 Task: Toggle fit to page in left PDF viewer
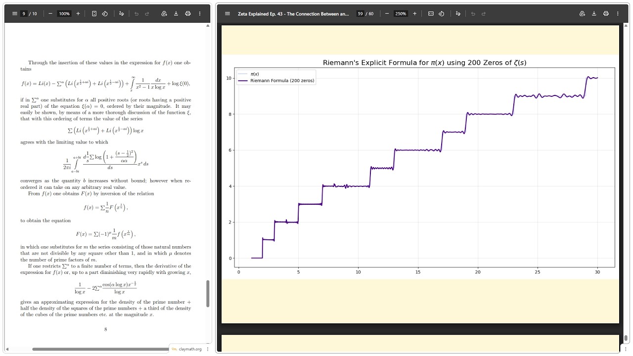[x=94, y=13]
